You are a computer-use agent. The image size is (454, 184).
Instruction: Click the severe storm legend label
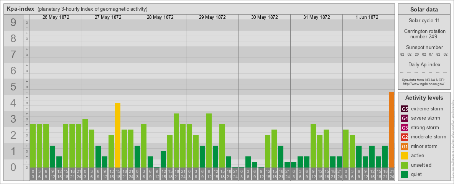point(426,118)
